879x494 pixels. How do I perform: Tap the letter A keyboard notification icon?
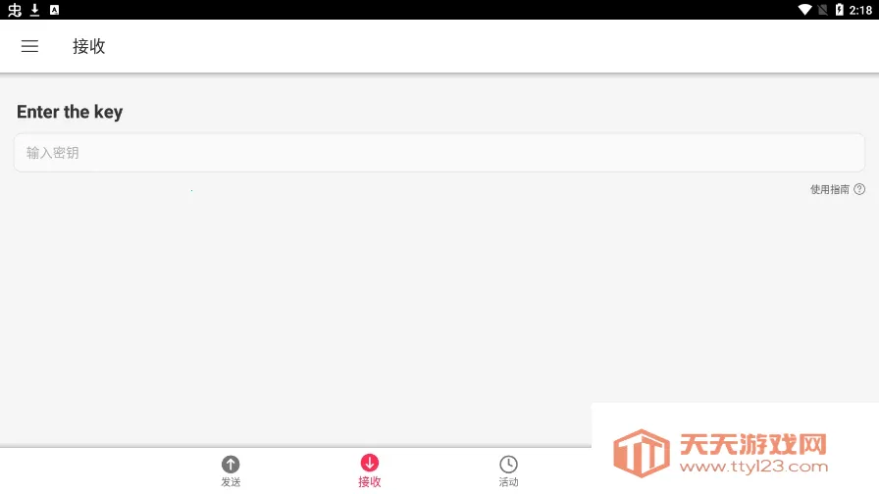[54, 10]
